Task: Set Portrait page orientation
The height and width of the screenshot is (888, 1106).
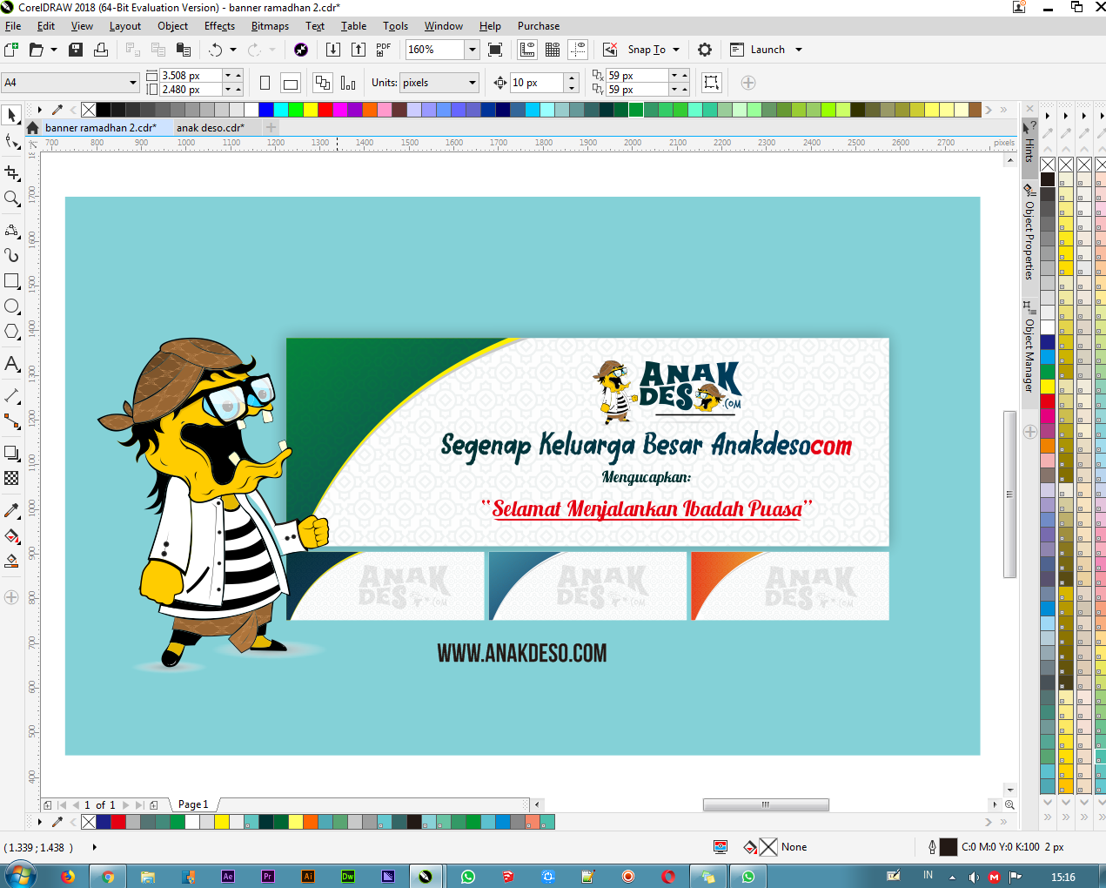Action: pyautogui.click(x=265, y=83)
